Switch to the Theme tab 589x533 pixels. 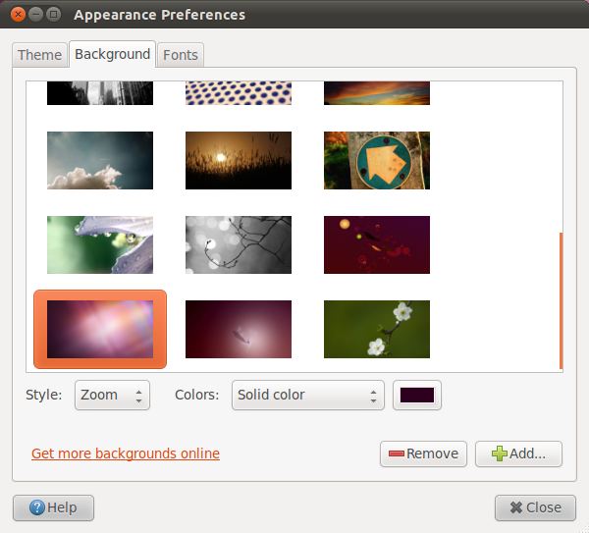39,55
